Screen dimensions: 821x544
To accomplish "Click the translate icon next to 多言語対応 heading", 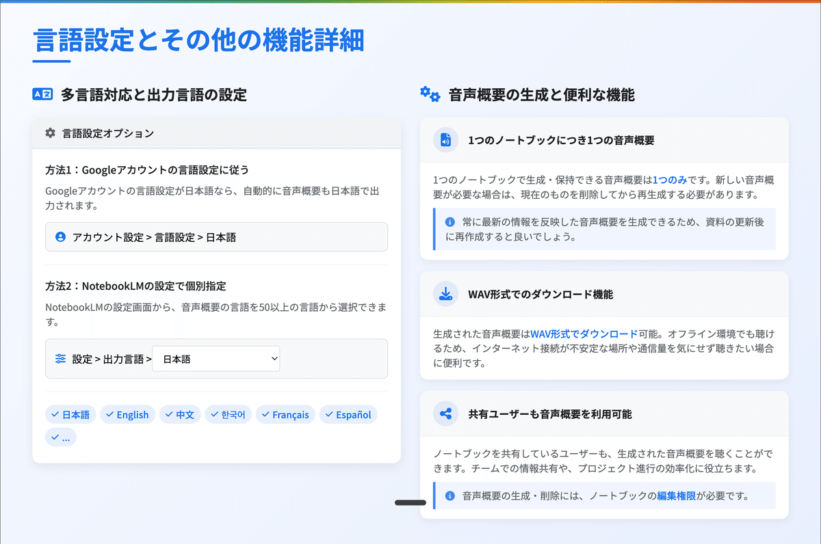I will (x=42, y=94).
